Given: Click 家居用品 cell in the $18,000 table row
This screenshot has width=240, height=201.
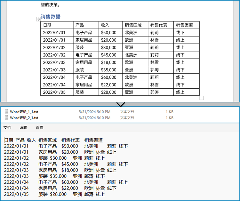Looking at the screenshot, I should tap(86, 62).
